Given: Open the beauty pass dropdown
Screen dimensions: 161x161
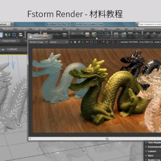Looking at the screenshot, I should tap(59, 42).
